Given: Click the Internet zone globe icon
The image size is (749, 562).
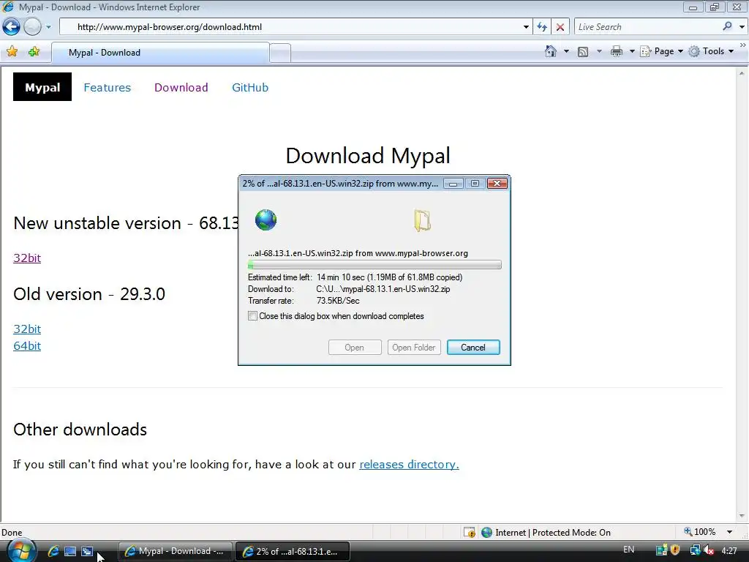Looking at the screenshot, I should (486, 533).
